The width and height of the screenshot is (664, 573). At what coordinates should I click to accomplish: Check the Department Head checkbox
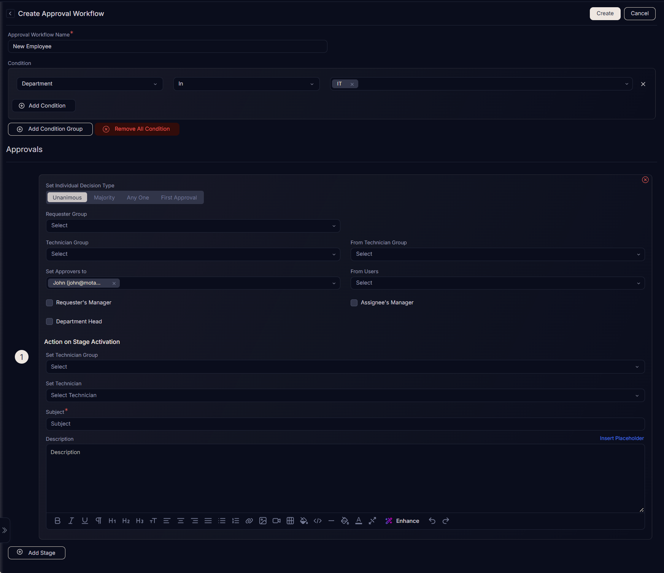[x=49, y=322]
